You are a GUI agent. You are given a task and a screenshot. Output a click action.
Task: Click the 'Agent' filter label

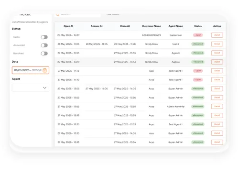point(16,79)
